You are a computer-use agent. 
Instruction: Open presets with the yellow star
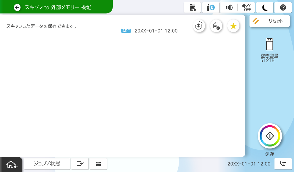tap(233, 26)
